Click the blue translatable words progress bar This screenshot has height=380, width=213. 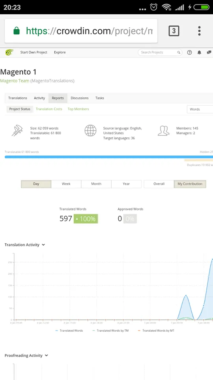(109, 157)
